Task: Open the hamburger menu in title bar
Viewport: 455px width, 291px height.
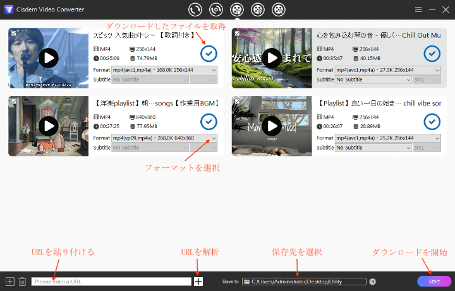Action: pos(418,10)
